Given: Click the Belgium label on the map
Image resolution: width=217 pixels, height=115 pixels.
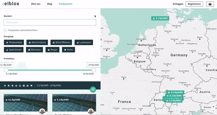Looking at the screenshot, I should pyautogui.click(x=140, y=61).
